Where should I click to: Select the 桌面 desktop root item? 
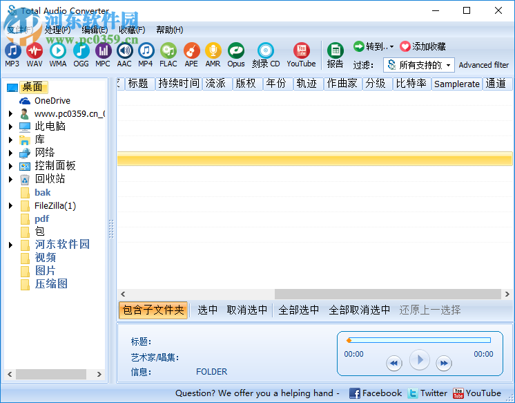coord(32,87)
